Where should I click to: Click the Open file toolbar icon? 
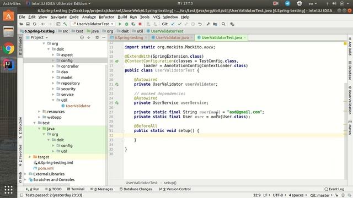[21, 24]
